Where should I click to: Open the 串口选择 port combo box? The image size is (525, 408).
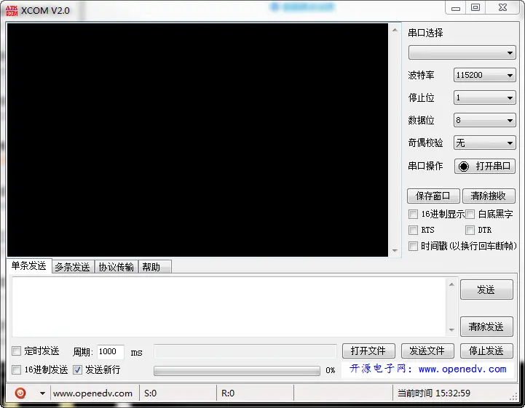(462, 53)
